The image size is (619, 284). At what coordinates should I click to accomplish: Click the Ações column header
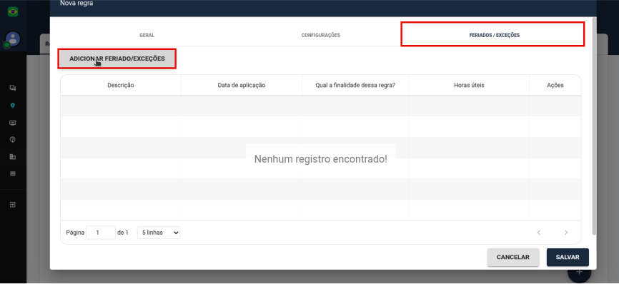tap(555, 85)
